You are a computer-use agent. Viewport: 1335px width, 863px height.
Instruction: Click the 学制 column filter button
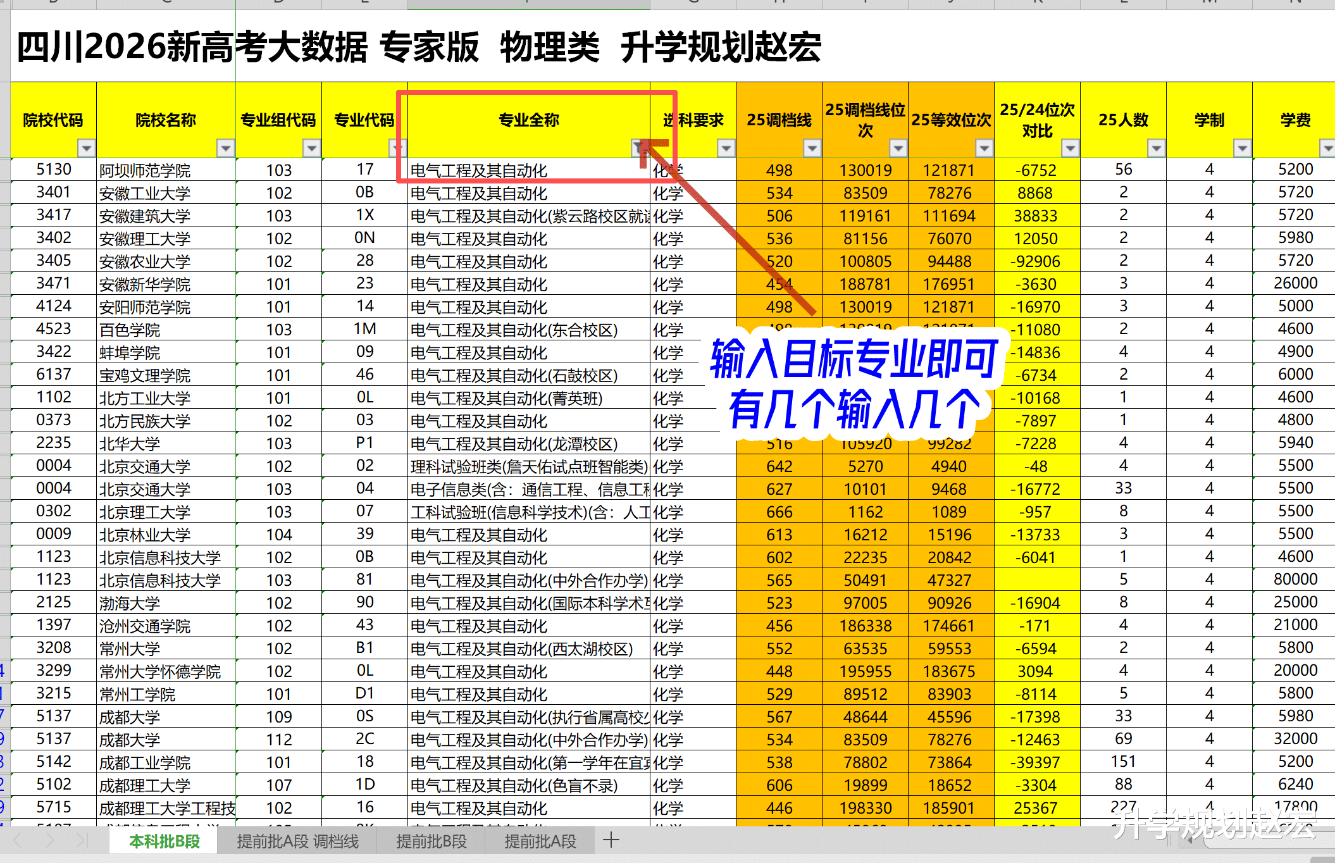pyautogui.click(x=1242, y=148)
